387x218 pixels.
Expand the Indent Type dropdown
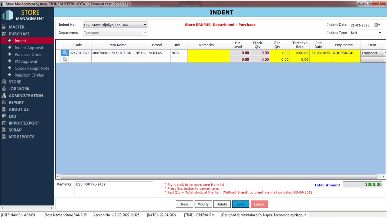tap(380, 33)
